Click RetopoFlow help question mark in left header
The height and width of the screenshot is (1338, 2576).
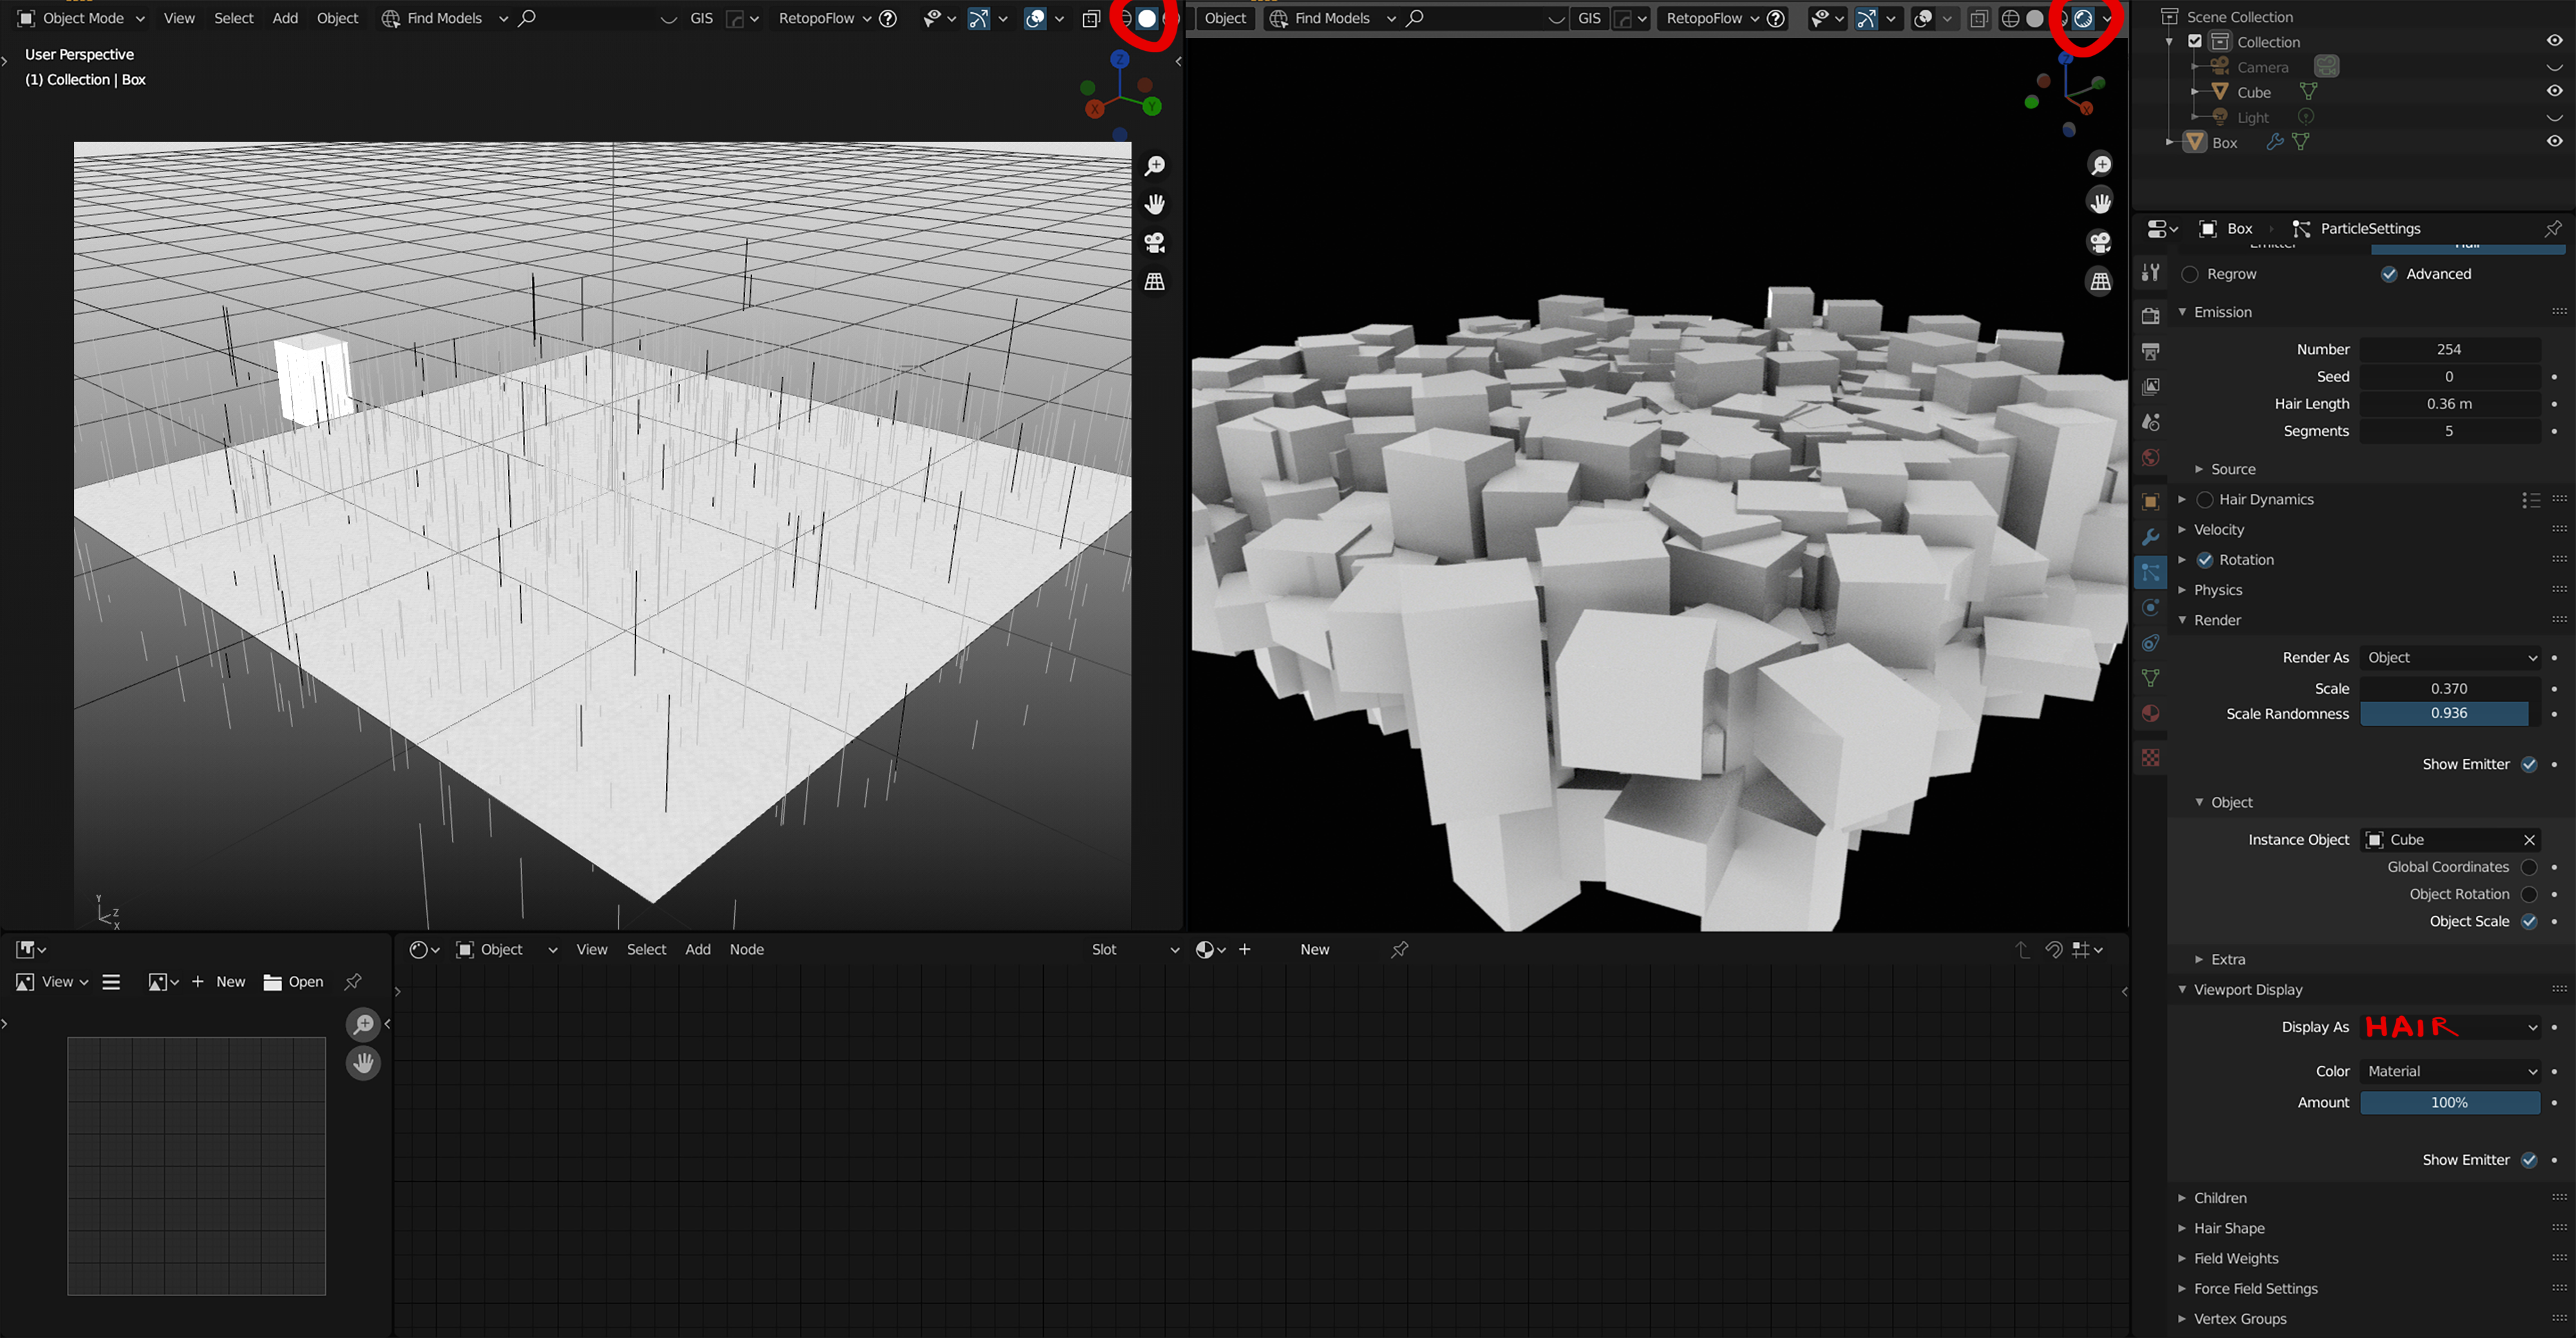pos(888,18)
